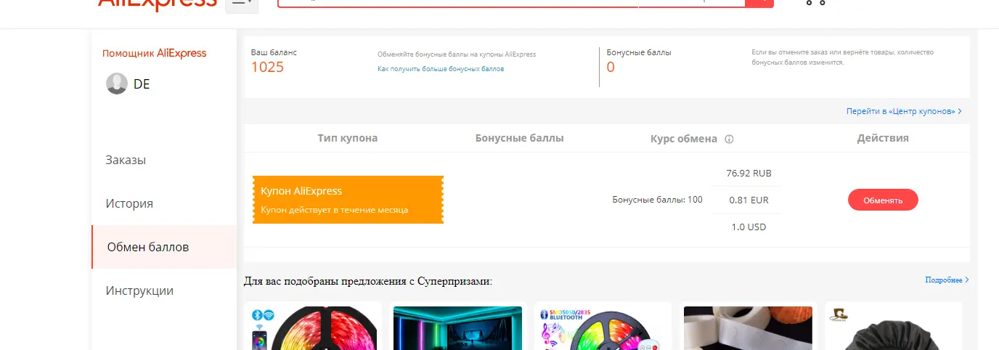Click the orange Купон AliExpress coupon card

[x=348, y=200]
